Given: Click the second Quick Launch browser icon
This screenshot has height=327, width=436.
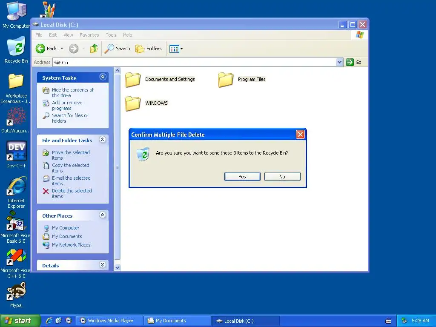Looking at the screenshot, I should (58, 321).
